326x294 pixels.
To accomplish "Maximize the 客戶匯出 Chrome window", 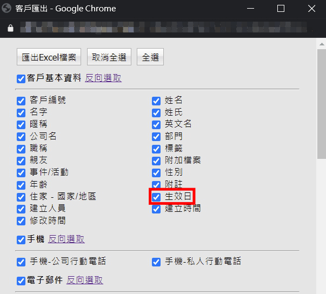I will 281,9.
